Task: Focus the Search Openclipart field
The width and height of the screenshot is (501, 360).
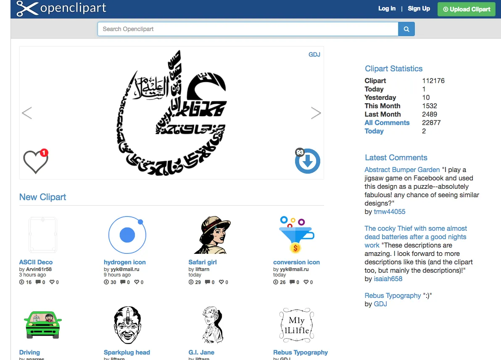Action: pos(248,29)
